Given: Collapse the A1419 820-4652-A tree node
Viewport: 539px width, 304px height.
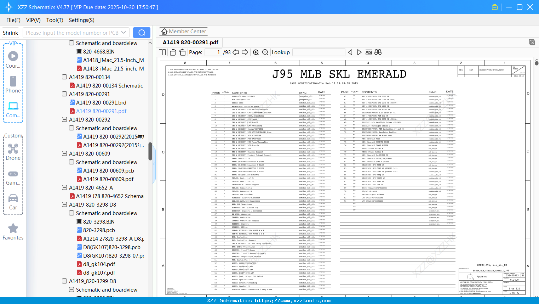Looking at the screenshot, I should [x=64, y=188].
